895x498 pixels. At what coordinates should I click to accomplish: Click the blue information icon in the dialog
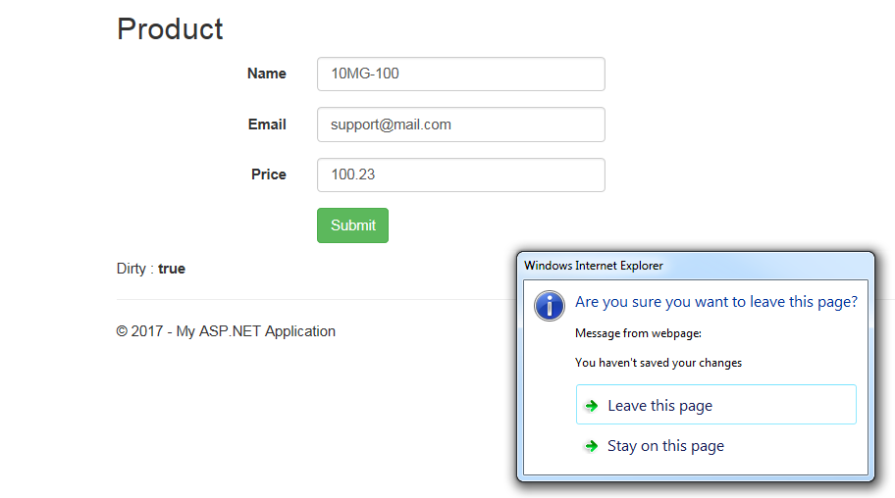(549, 305)
